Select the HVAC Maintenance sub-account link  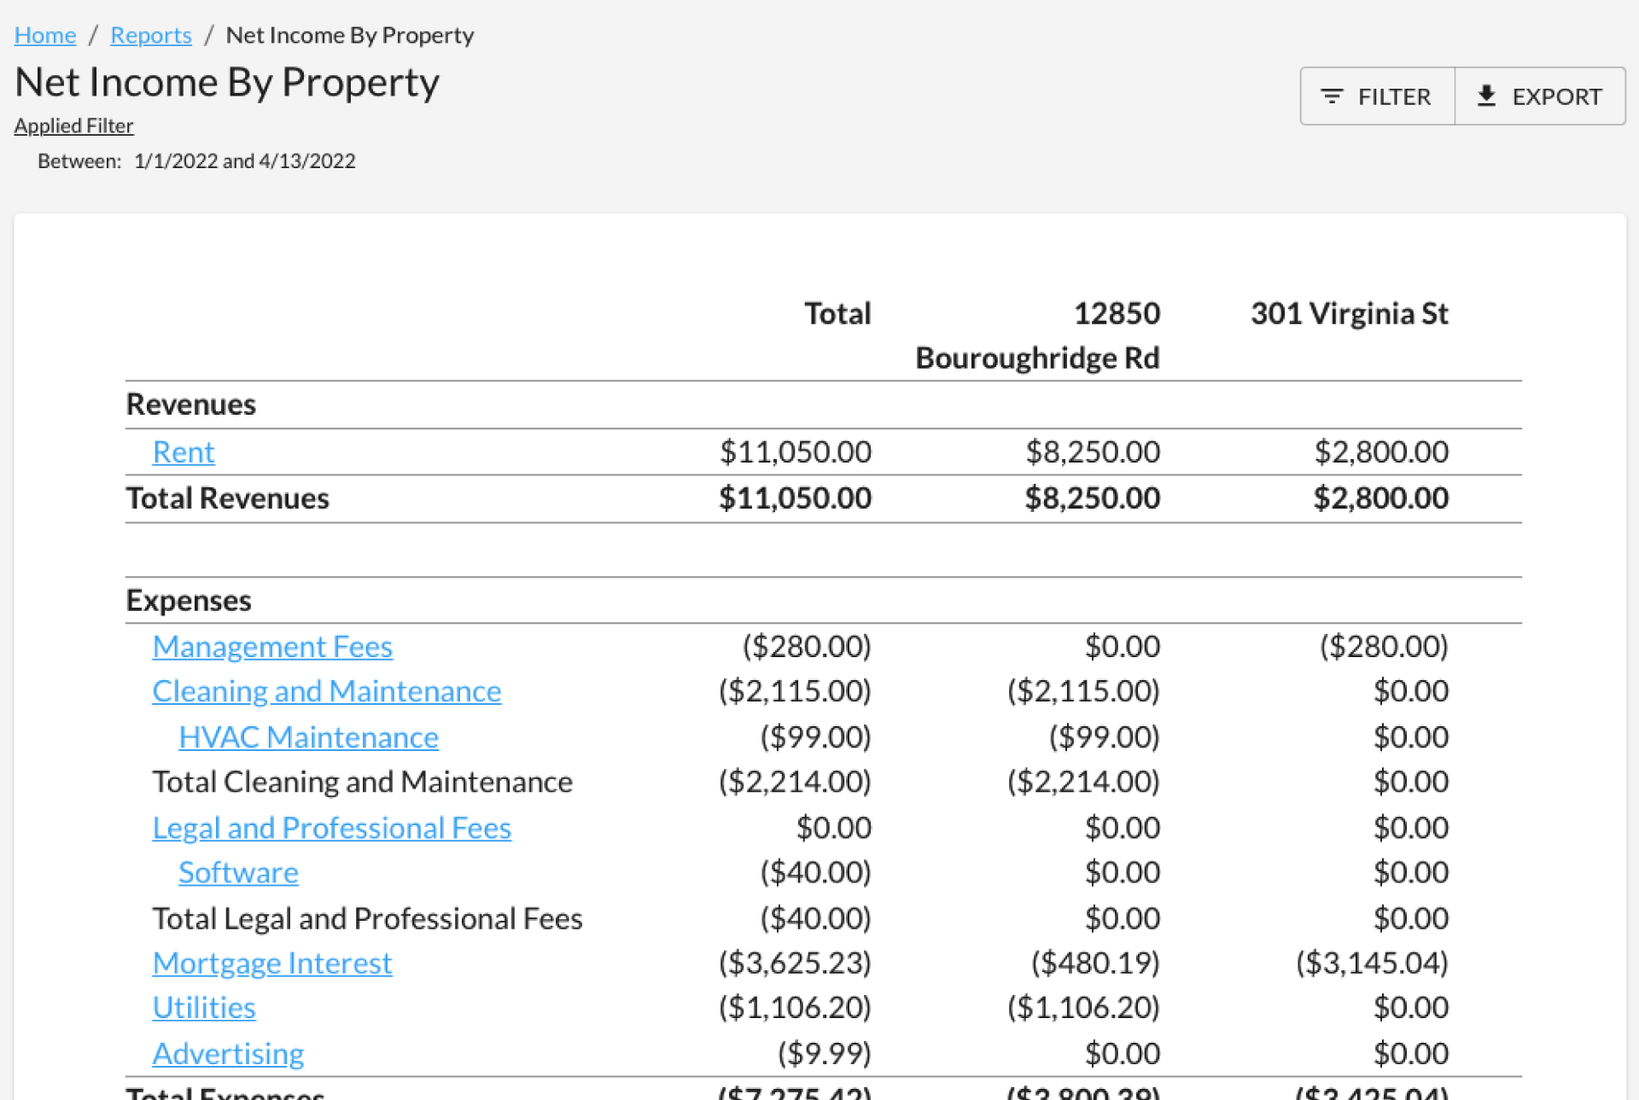(308, 736)
